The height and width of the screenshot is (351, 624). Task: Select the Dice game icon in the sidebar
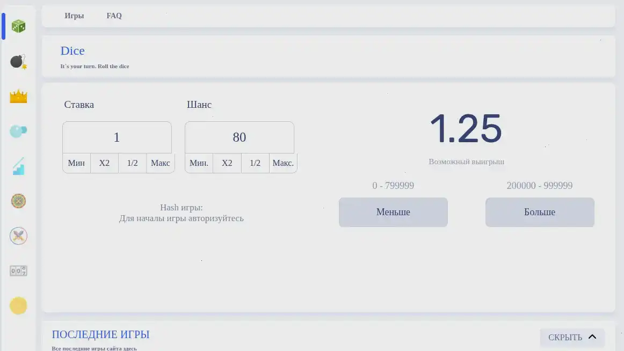[x=18, y=25]
